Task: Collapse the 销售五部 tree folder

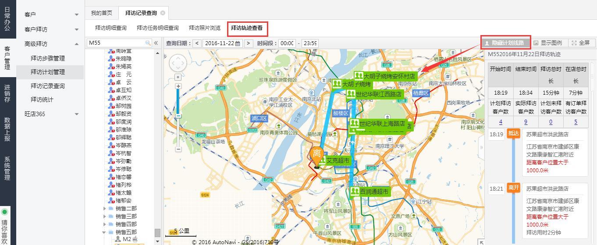Action: pyautogui.click(x=104, y=232)
